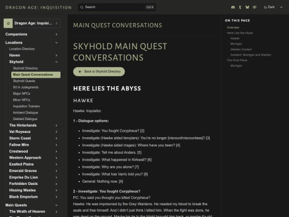Open the Dark theme dropdown
The image size is (289, 217).
(273, 7)
